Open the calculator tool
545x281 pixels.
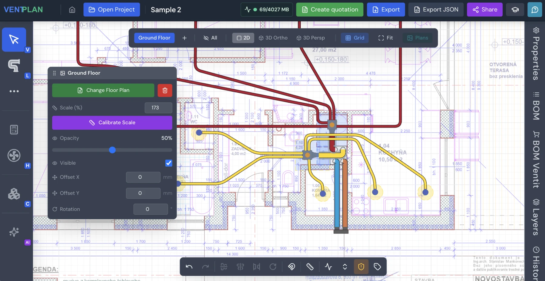pyautogui.click(x=14, y=130)
